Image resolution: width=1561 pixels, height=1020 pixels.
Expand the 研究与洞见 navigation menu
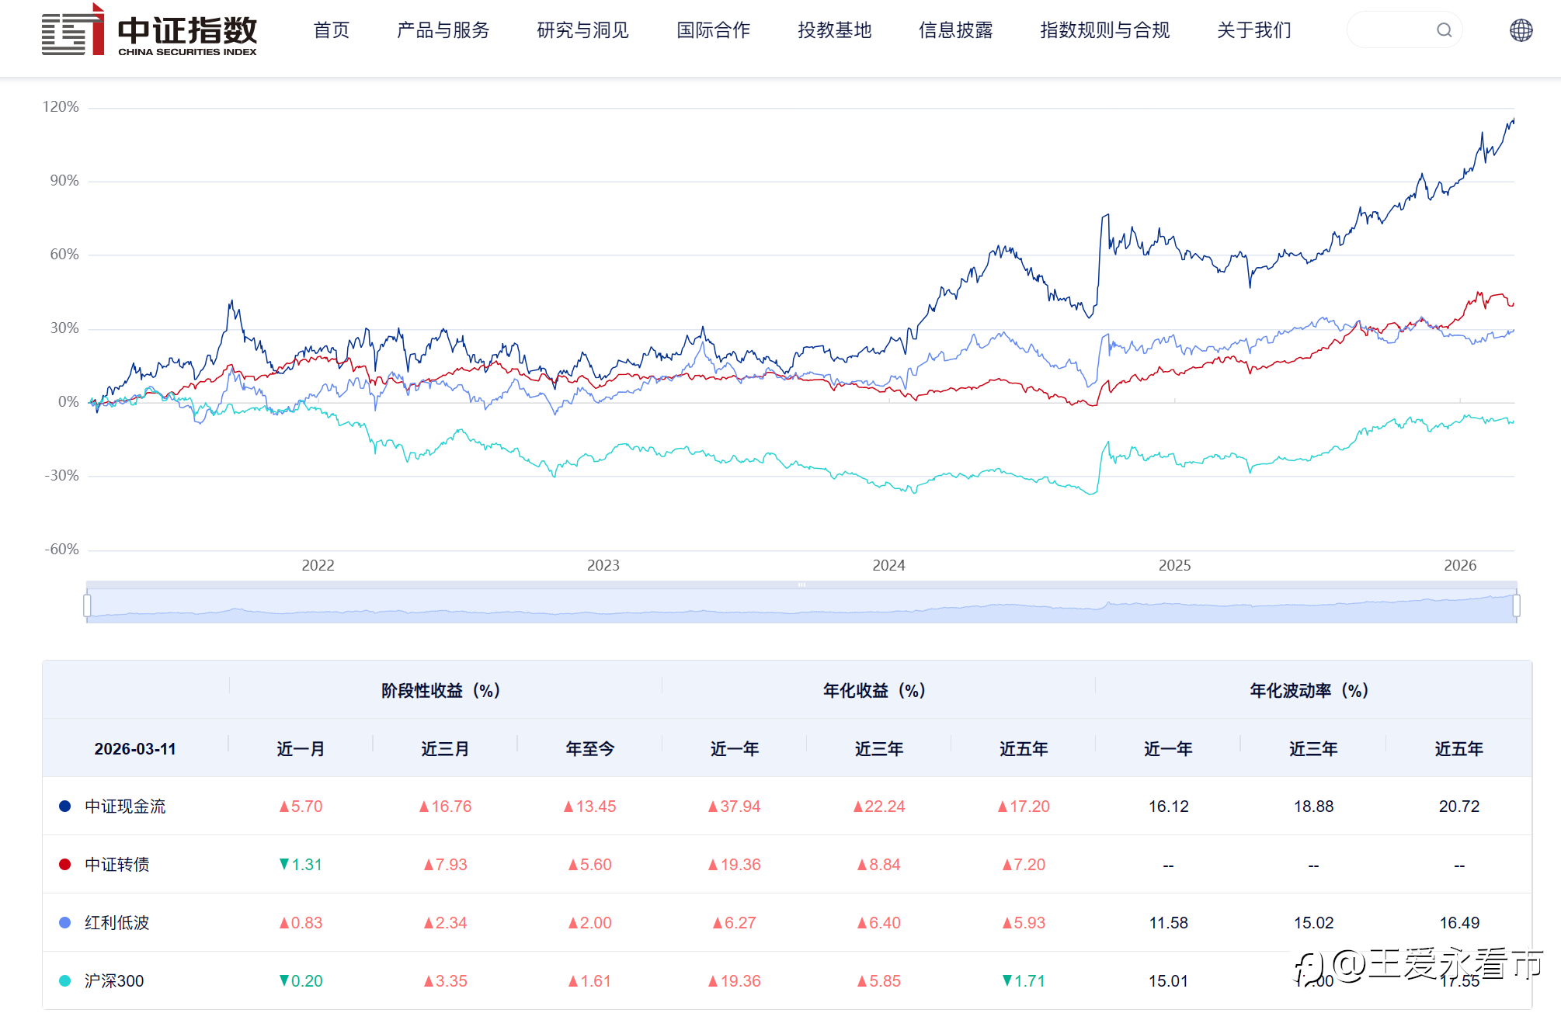582,30
